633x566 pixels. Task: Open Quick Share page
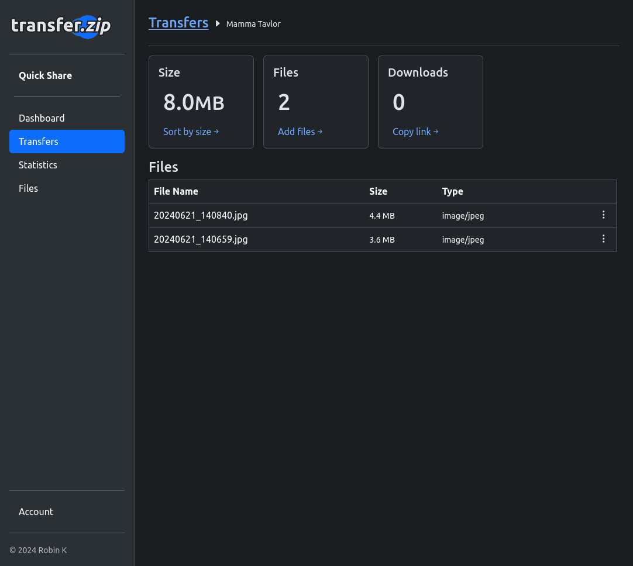(x=45, y=75)
